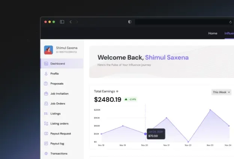
Task: Open the Influencer navigation tab
Action: (x=229, y=33)
